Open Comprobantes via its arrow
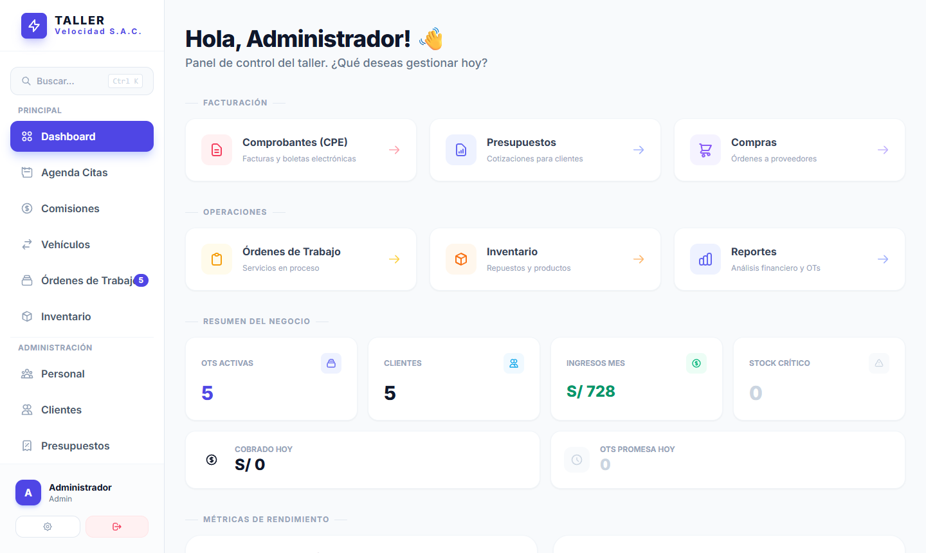Screen dimensions: 926x553 394,150
